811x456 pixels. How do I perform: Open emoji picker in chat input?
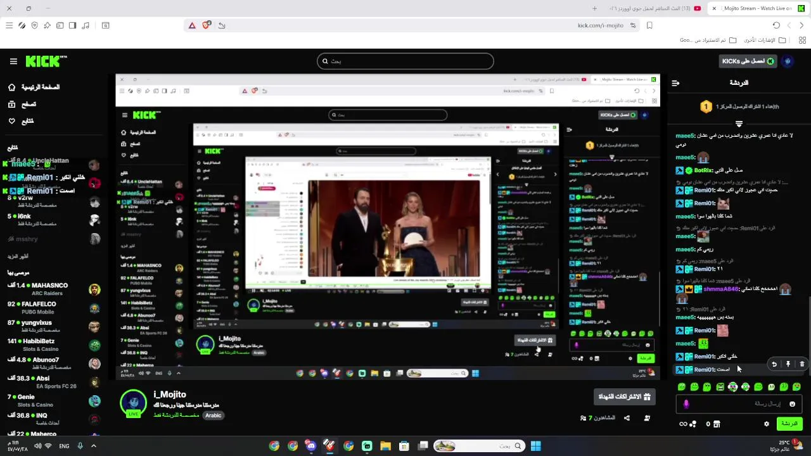tap(792, 404)
